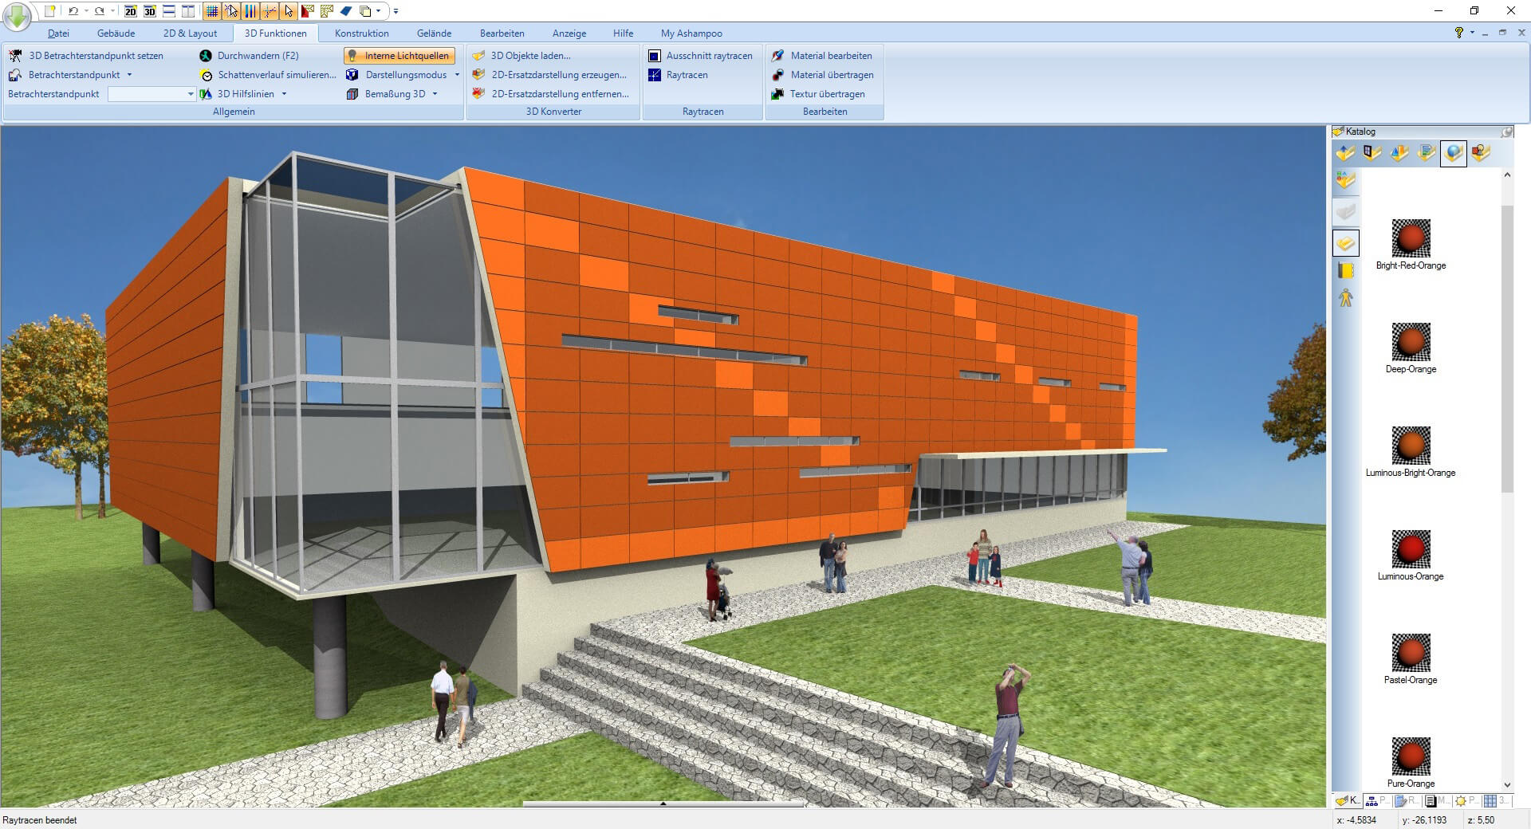
Task: Expand the Bemaßung 3D dropdown arrow
Action: [435, 94]
